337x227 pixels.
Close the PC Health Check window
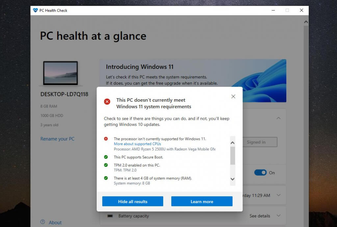[301, 10]
